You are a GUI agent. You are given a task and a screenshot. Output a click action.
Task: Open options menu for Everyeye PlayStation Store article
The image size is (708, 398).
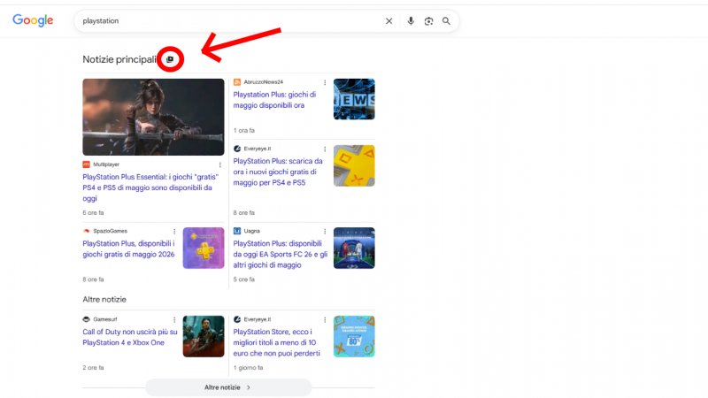[x=325, y=320]
